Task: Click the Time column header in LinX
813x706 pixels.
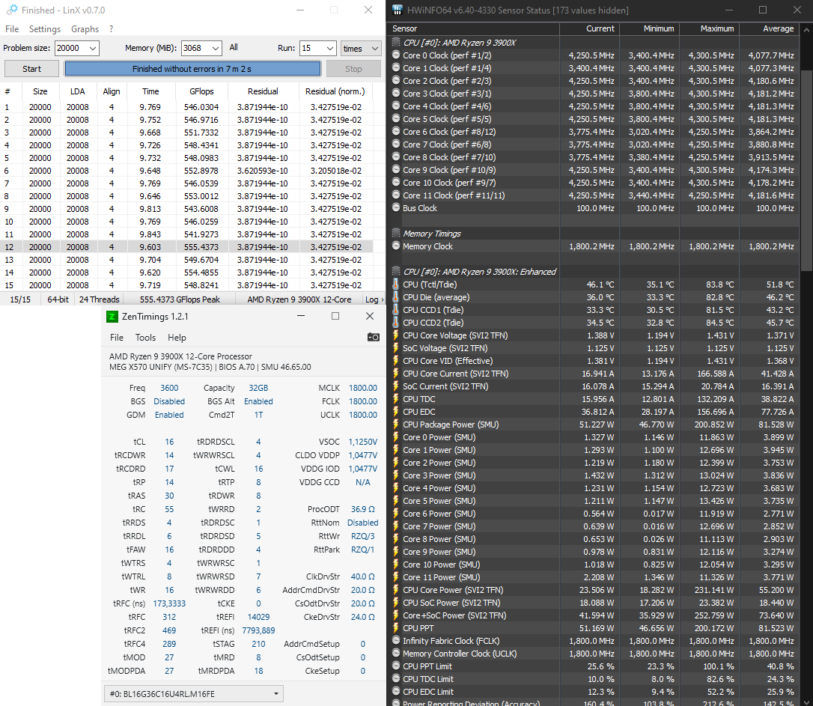Action: (x=151, y=91)
